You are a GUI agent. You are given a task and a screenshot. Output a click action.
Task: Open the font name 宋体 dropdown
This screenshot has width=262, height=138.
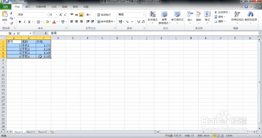tap(47, 15)
